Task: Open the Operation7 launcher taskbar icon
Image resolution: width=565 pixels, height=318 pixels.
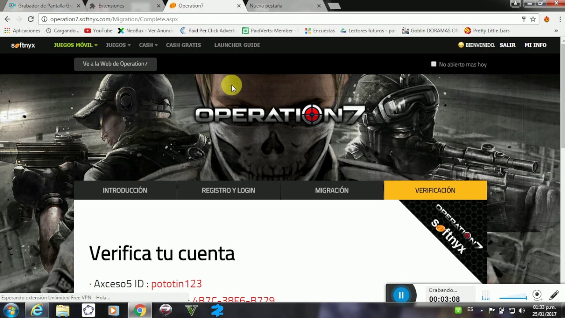Action: tap(166, 310)
